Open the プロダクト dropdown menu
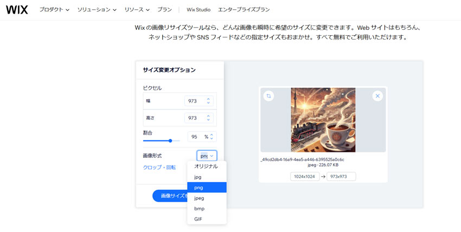 click(x=54, y=10)
